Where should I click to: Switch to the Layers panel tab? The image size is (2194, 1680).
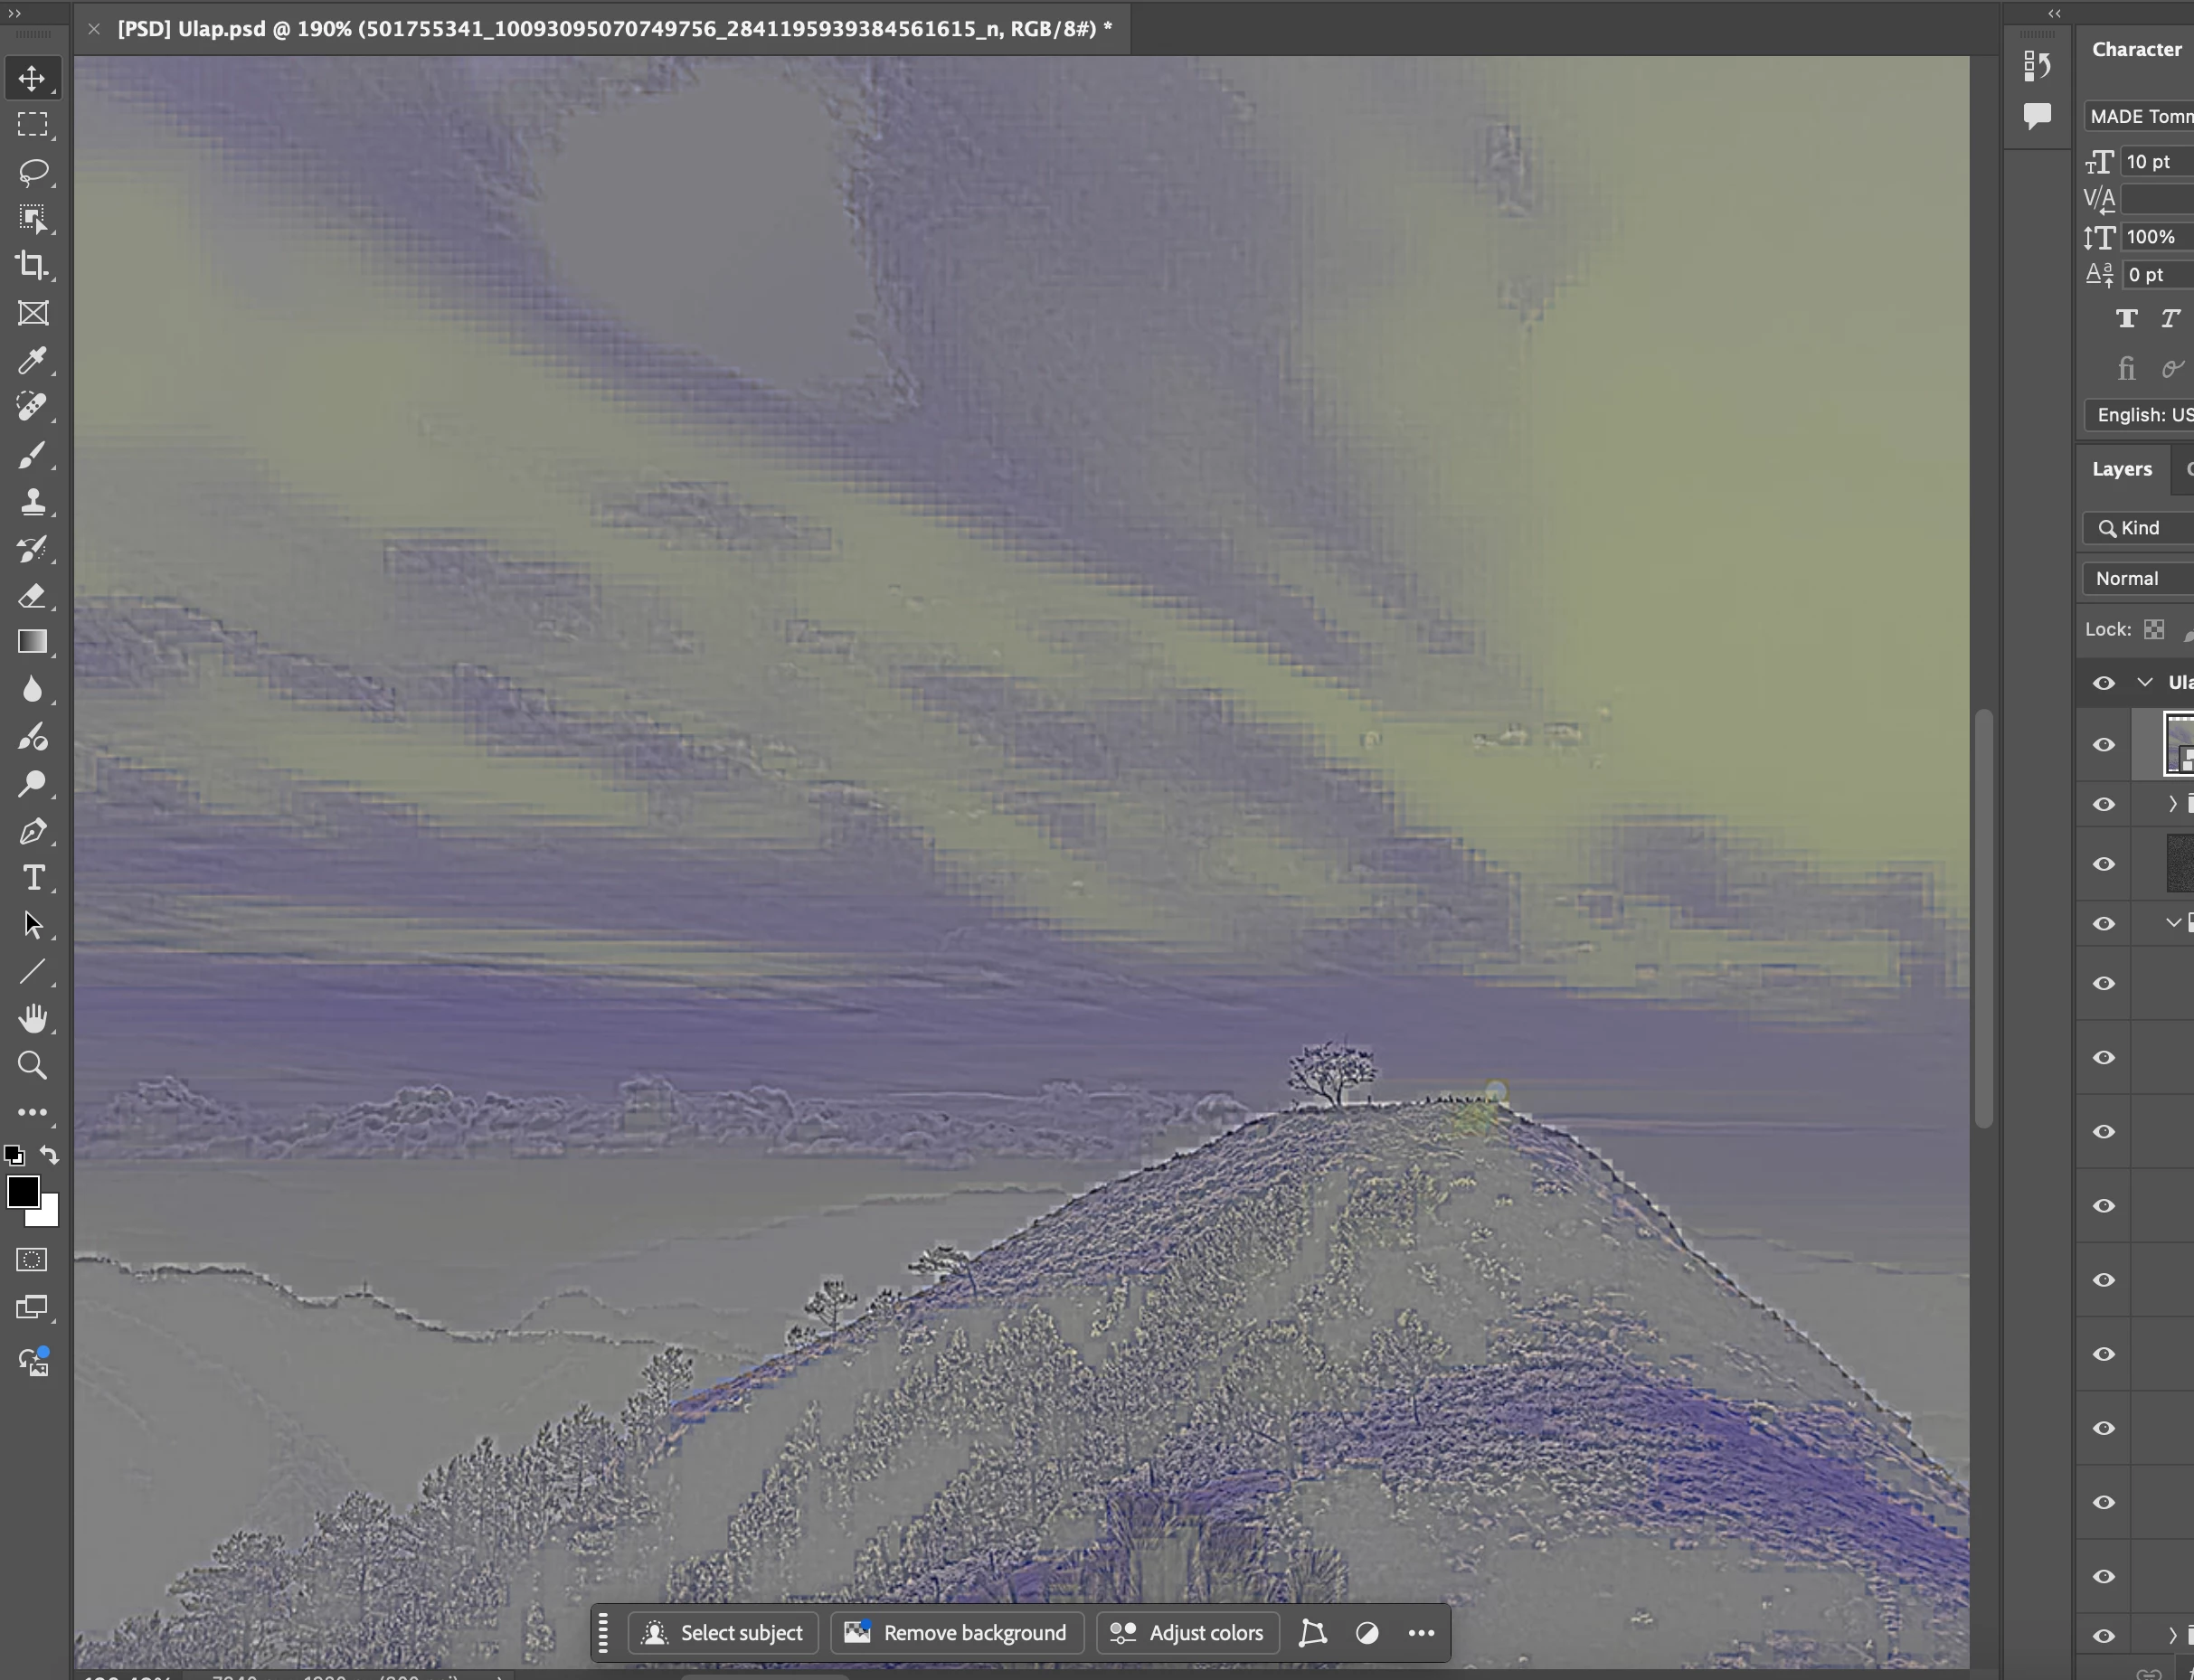2121,469
